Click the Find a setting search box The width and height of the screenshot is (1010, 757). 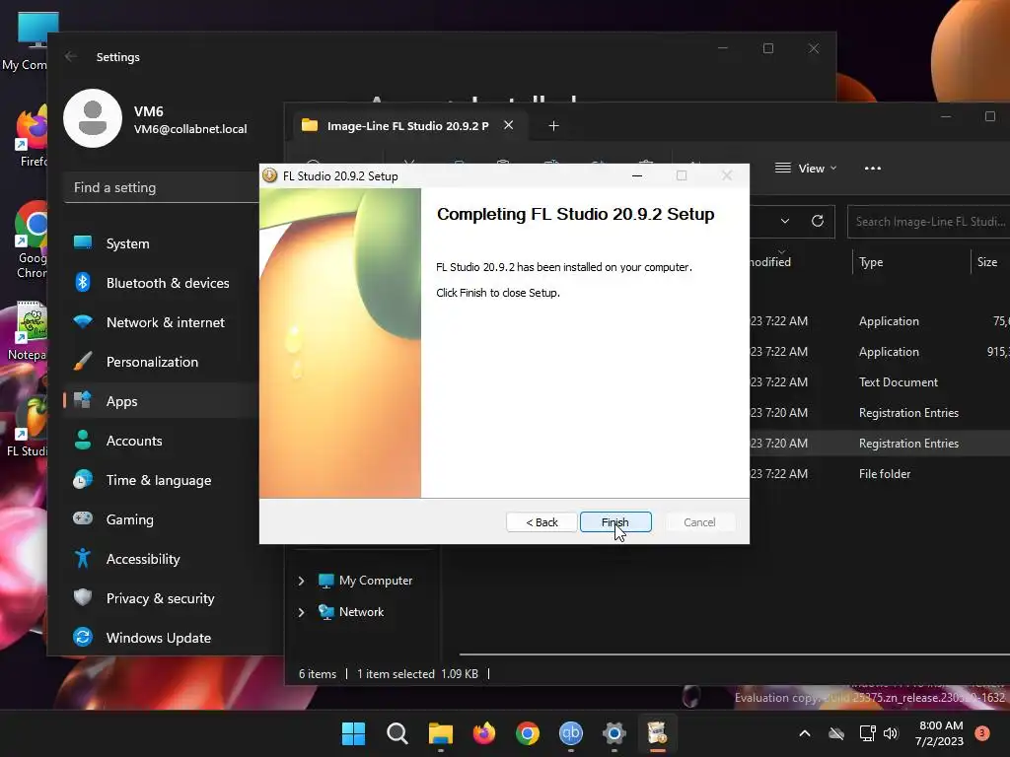(x=161, y=187)
